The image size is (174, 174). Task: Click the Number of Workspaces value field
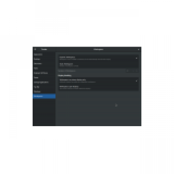pyautogui.click(x=128, y=71)
